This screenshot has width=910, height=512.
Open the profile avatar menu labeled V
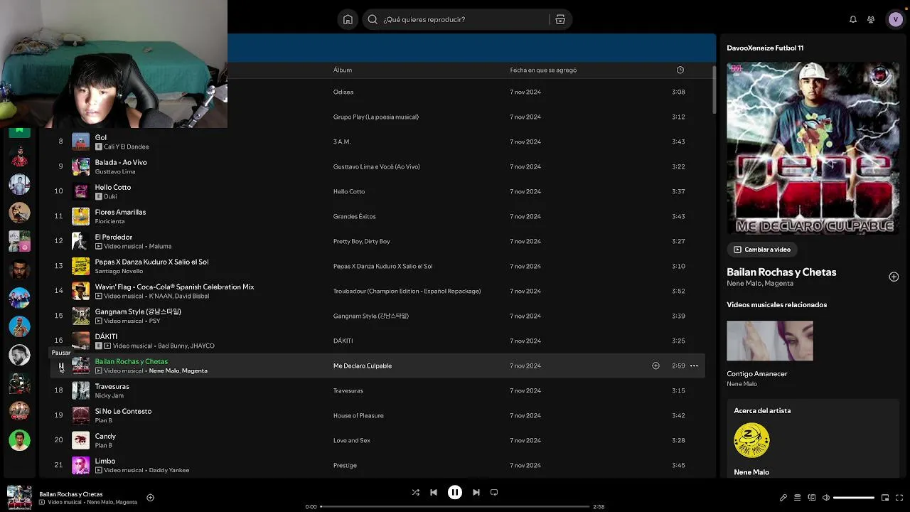[x=895, y=19]
